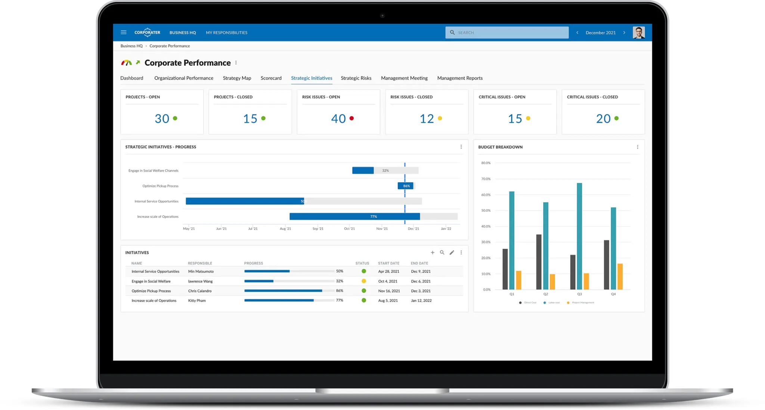
Task: Click Business HQ breadcrumb link
Action: pos(131,46)
